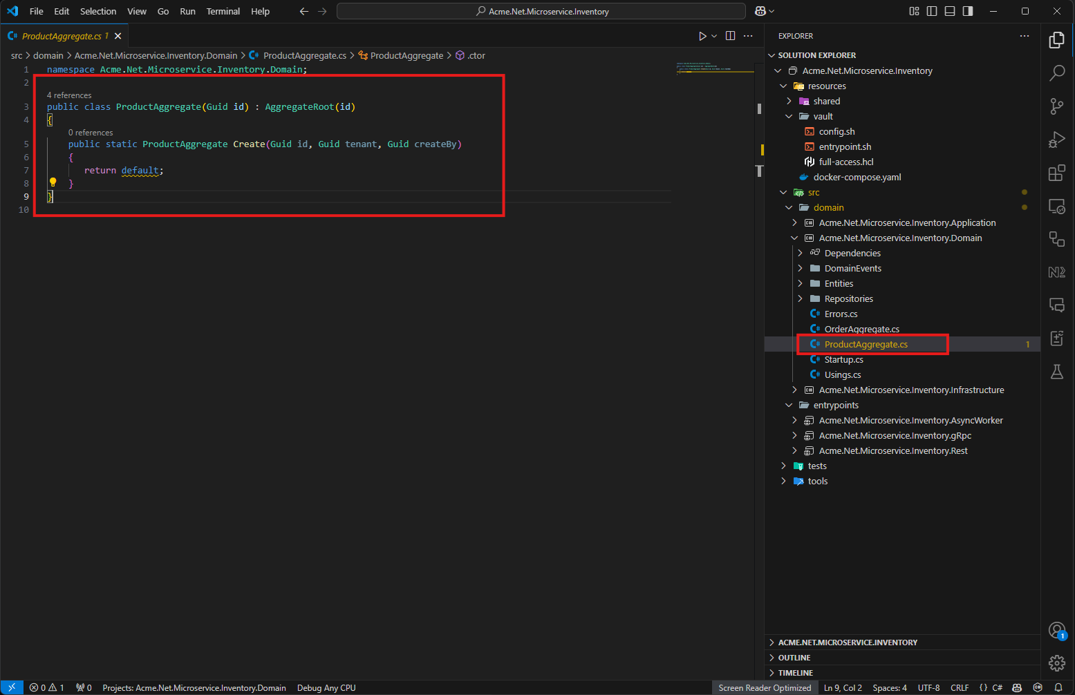
Task: Open the Go menu
Action: 163,11
